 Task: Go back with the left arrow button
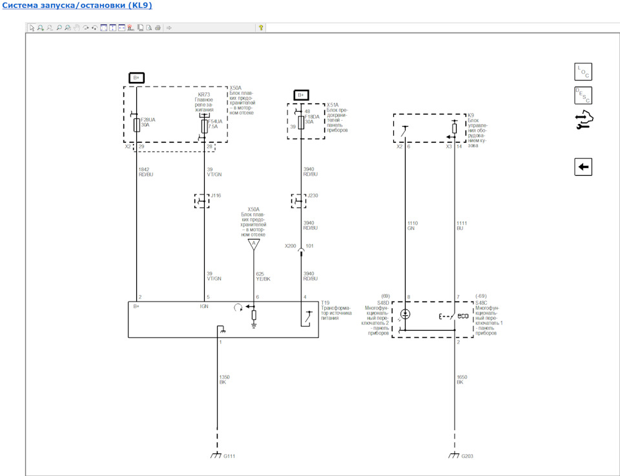(583, 167)
